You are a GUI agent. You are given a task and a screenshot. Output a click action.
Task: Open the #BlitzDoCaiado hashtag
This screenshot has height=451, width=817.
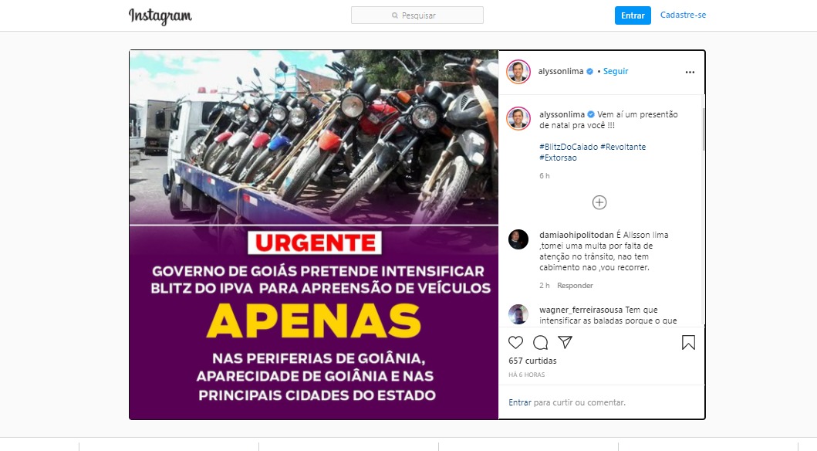pyautogui.click(x=569, y=147)
